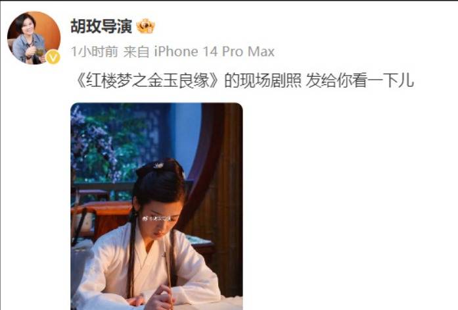Click the watermark on the photo

pos(158,219)
